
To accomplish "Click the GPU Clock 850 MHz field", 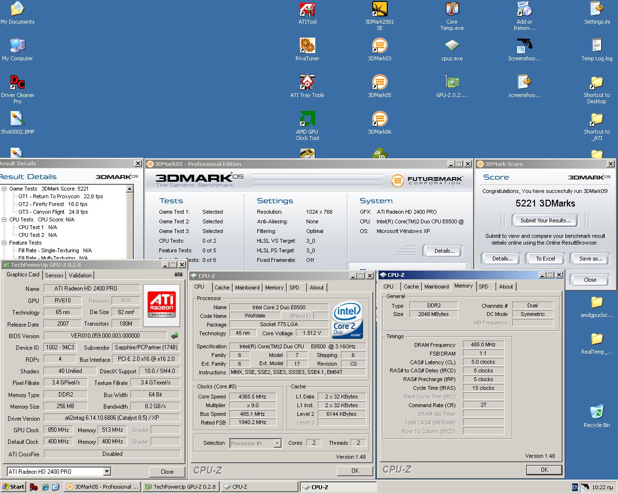I will (58, 430).
